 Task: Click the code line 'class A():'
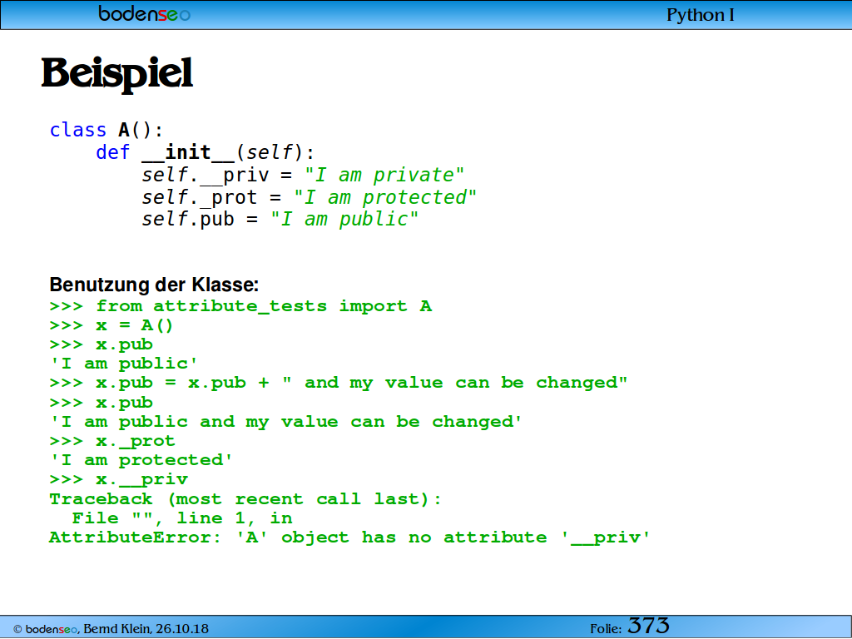click(106, 131)
